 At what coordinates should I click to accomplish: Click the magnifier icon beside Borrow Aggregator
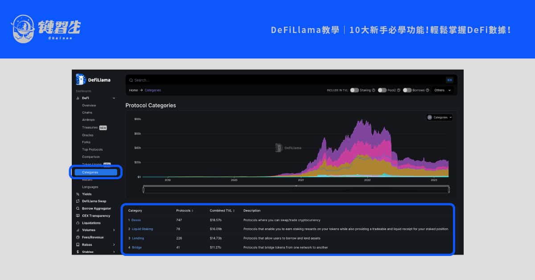click(78, 208)
